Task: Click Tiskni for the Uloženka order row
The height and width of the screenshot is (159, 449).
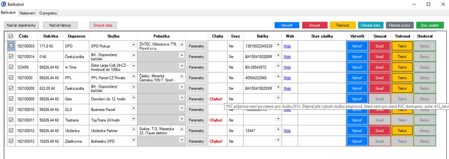Action: (x=402, y=131)
